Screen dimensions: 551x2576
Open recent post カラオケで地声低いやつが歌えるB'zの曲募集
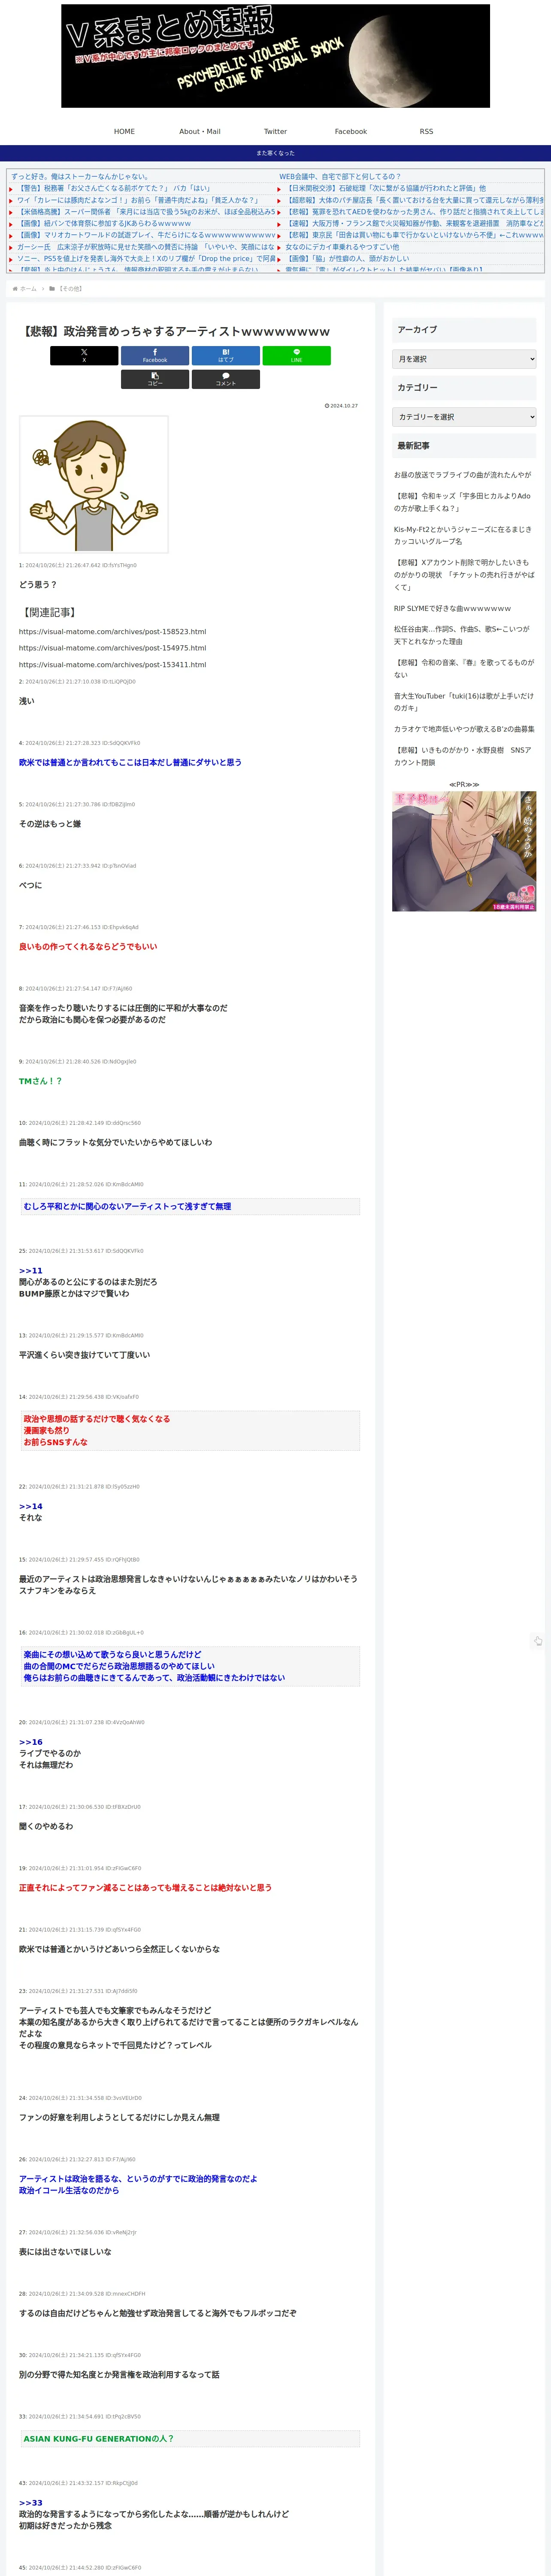coord(464,729)
